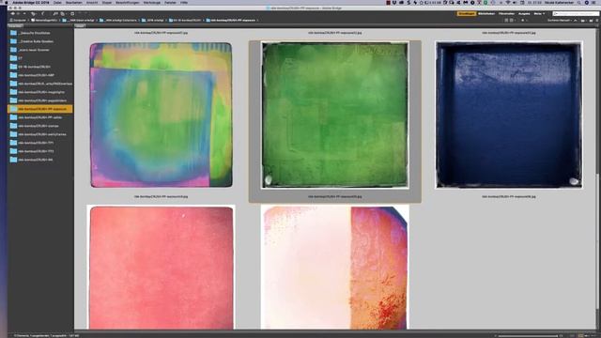Open Adobe Bridge CC 2018 app menu
This screenshot has height=338, width=601.
click(31, 2)
